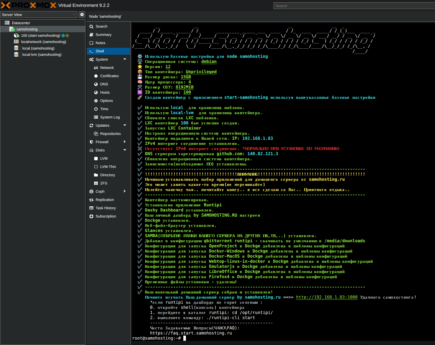Click the DNS globe icon

pyautogui.click(x=96, y=84)
